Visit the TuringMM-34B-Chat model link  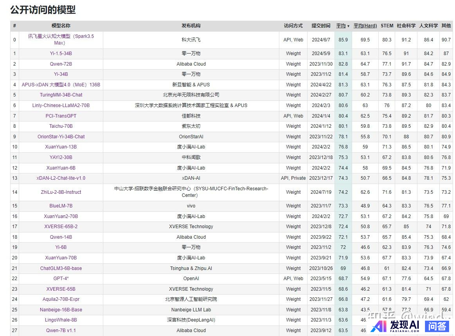pyautogui.click(x=61, y=95)
